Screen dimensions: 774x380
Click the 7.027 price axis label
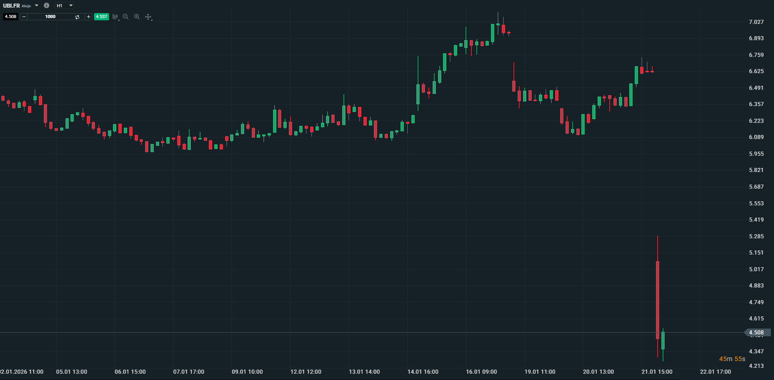756,22
